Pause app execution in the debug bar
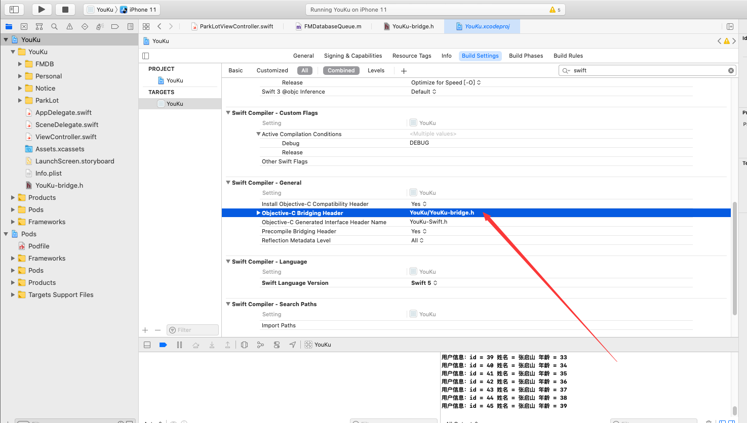This screenshot has height=423, width=747. click(179, 345)
